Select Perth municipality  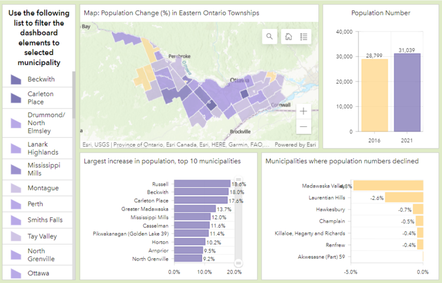[x=37, y=204]
